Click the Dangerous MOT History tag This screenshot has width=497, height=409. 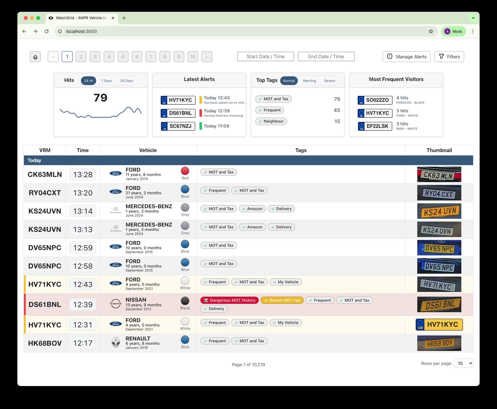(229, 300)
